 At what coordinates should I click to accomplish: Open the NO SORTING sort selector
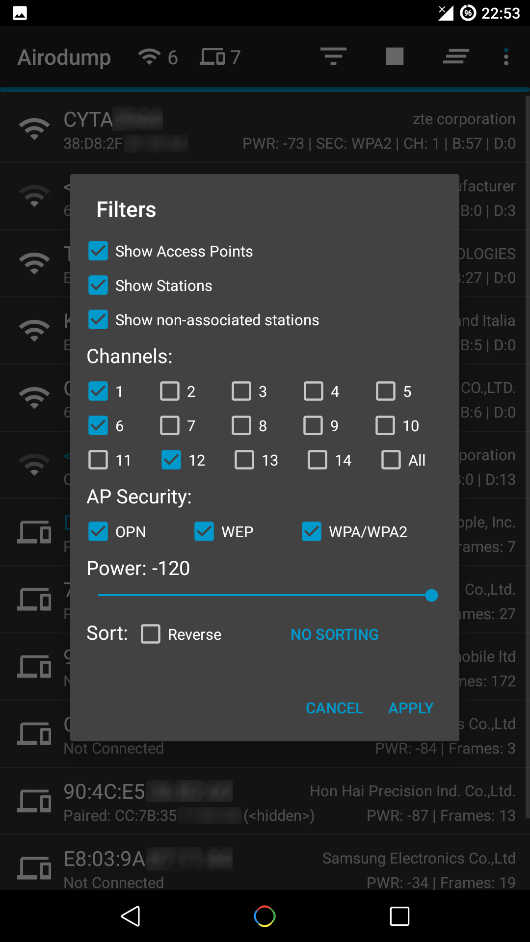(x=334, y=634)
